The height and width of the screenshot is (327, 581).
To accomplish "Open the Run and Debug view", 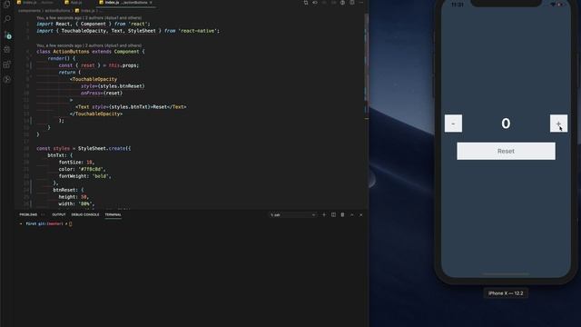I will 6,49.
